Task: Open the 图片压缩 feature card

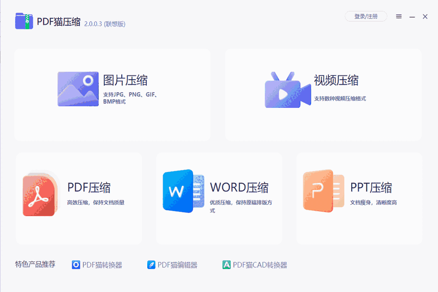Action: point(112,94)
